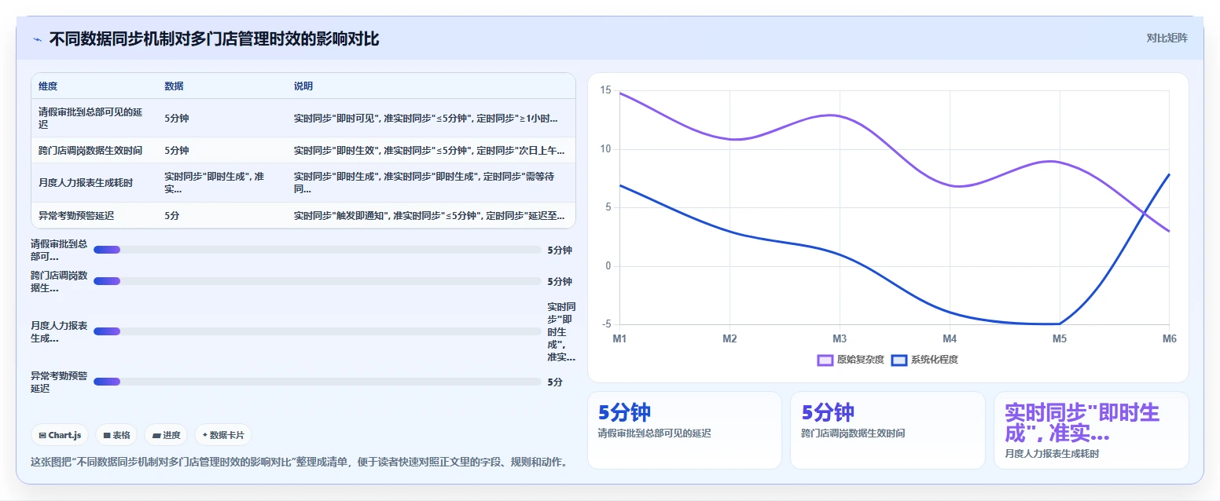Toggle the 原始复杂度 legend swatch
The width and height of the screenshot is (1220, 501).
tap(825, 360)
